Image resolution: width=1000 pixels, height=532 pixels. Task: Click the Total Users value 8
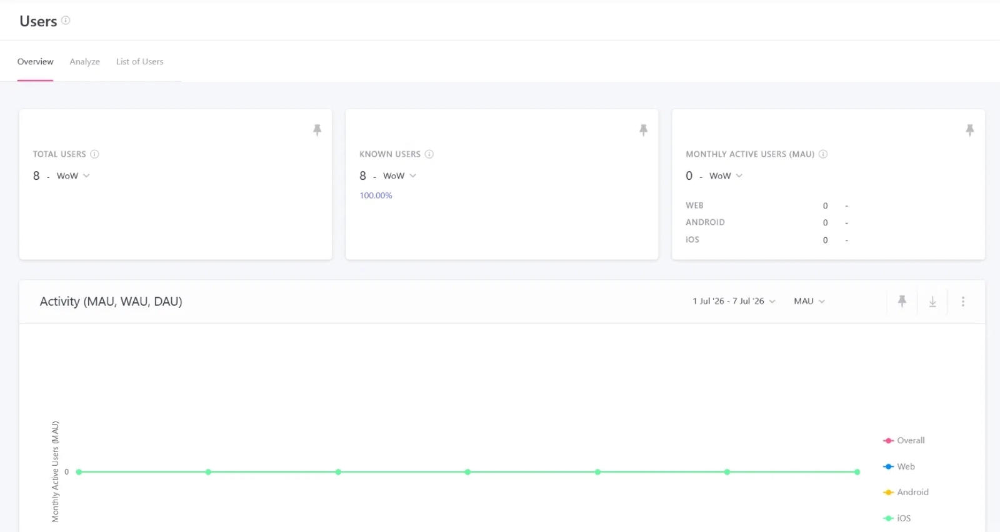tap(36, 176)
